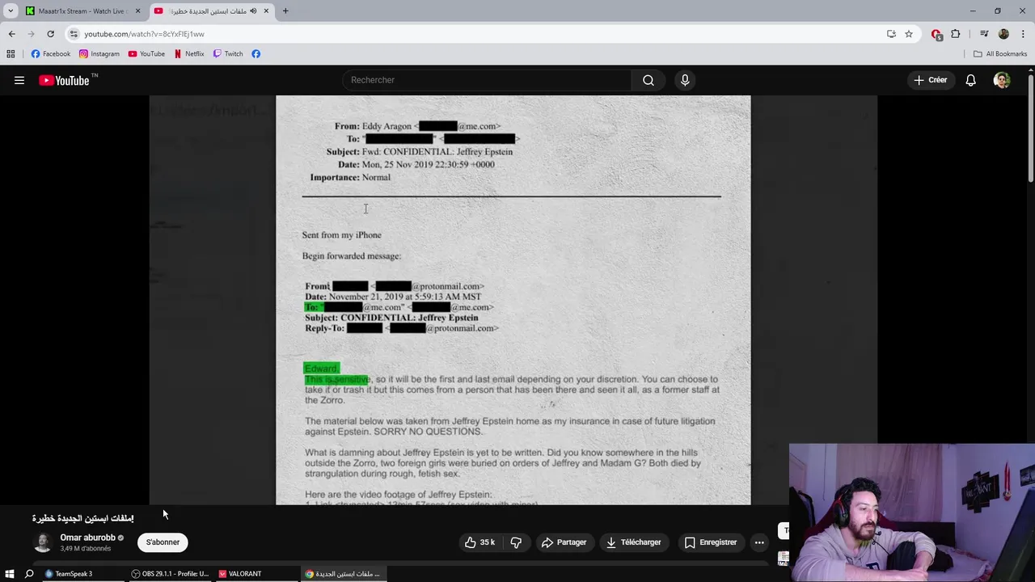Open the unlabeled Facebook icon bookmark
The width and height of the screenshot is (1035, 582).
point(256,54)
